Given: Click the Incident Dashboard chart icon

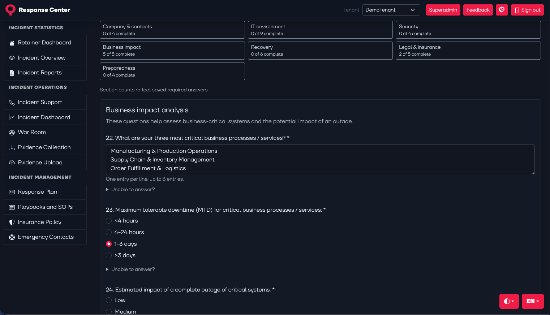Looking at the screenshot, I should click(x=12, y=117).
